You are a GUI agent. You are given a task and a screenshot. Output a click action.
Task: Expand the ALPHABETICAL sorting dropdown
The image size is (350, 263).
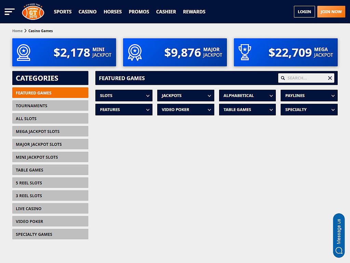[247, 96]
